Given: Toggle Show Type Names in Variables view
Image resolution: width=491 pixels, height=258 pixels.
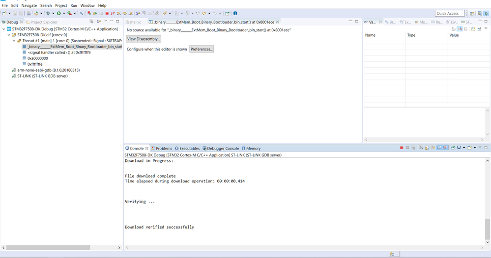Looking at the screenshot, I should pos(454,29).
